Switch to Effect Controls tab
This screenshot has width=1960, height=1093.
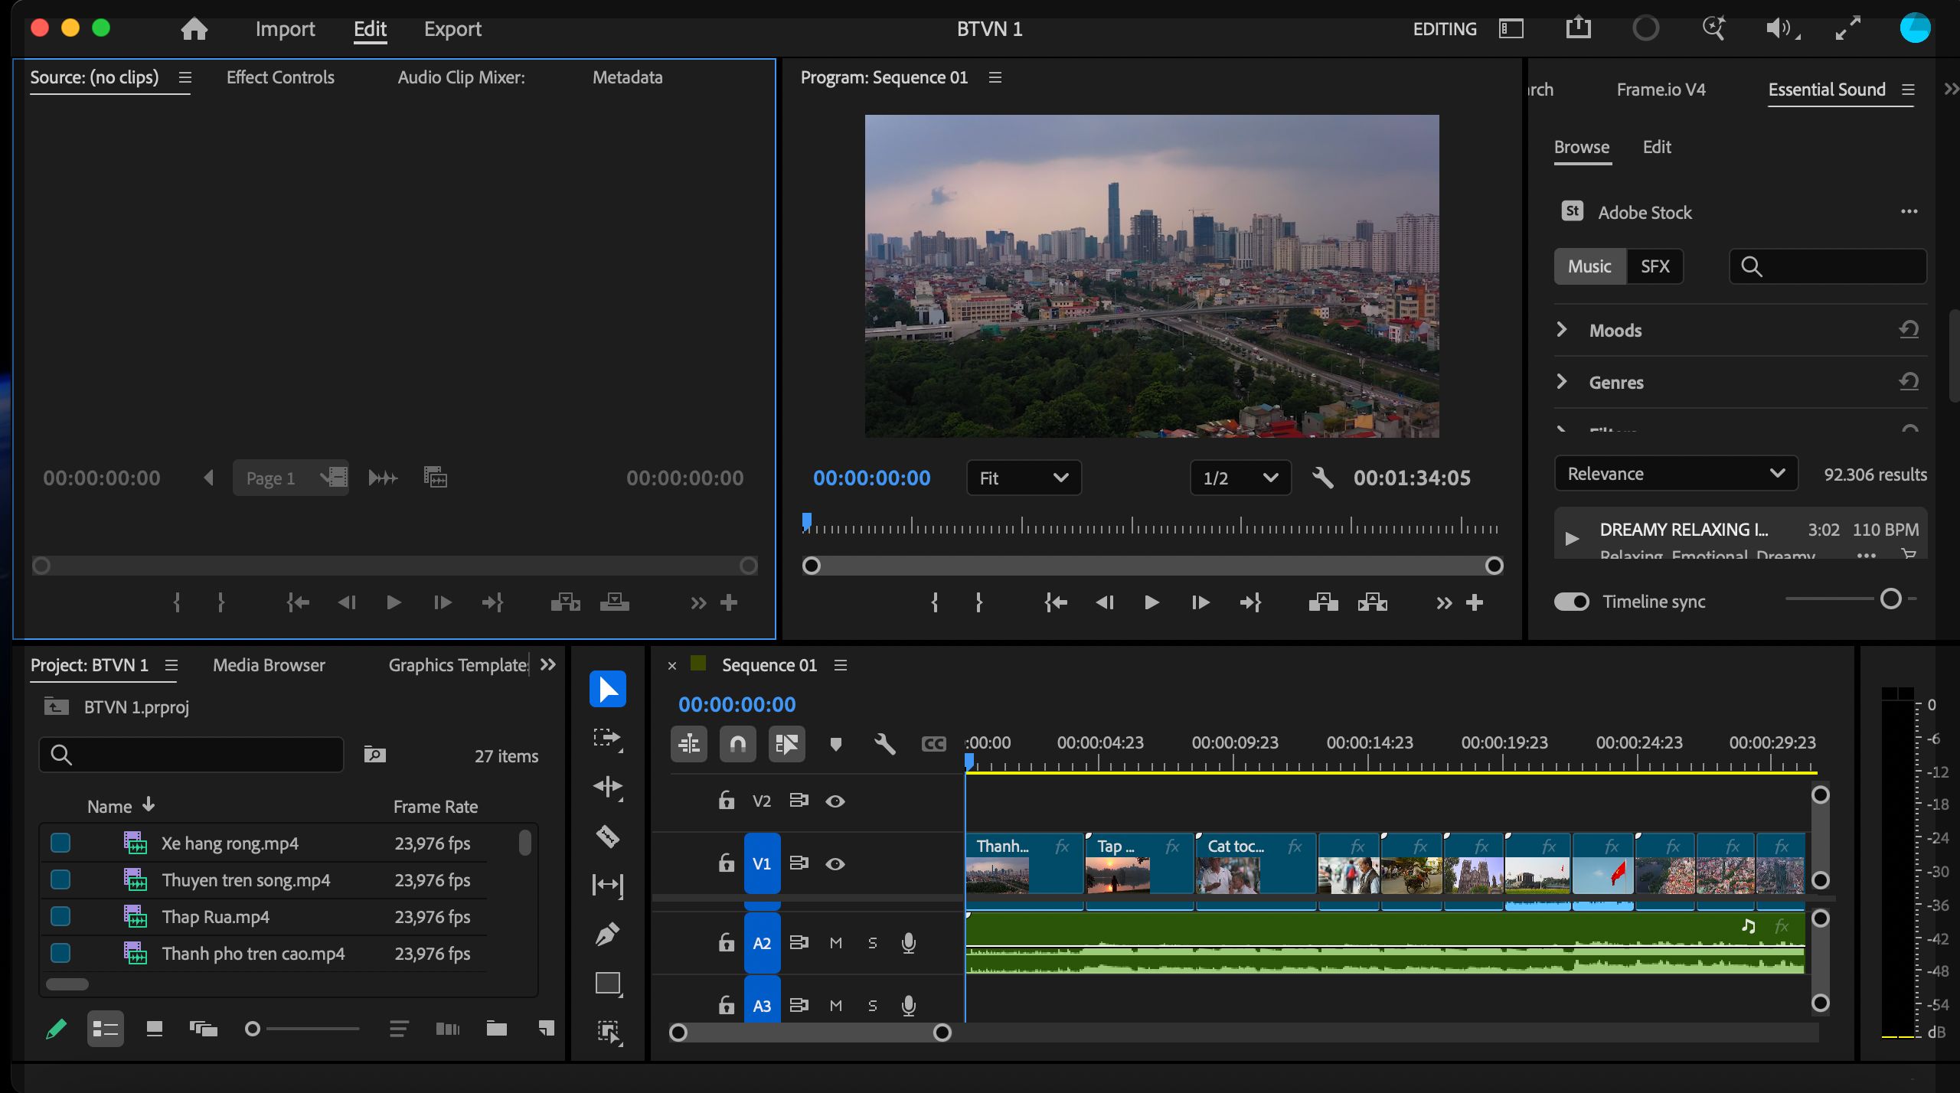(280, 77)
